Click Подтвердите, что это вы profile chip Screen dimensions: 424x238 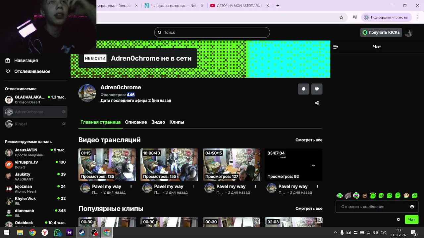click(x=387, y=17)
